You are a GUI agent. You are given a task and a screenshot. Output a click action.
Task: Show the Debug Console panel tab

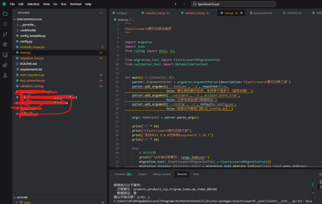[162, 174]
